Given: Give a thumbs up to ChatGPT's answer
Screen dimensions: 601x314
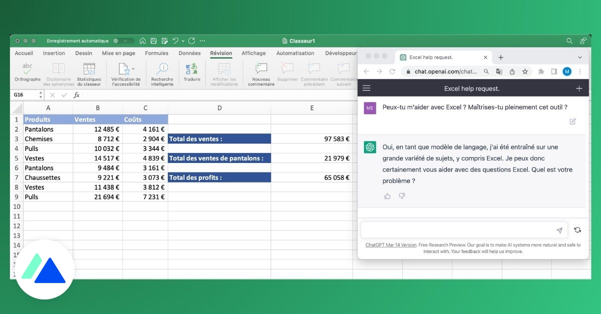Looking at the screenshot, I should pos(387,196).
